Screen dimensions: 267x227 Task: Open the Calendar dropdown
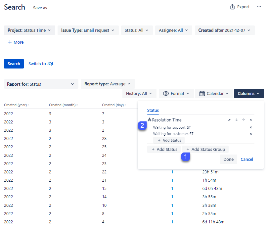coord(214,94)
